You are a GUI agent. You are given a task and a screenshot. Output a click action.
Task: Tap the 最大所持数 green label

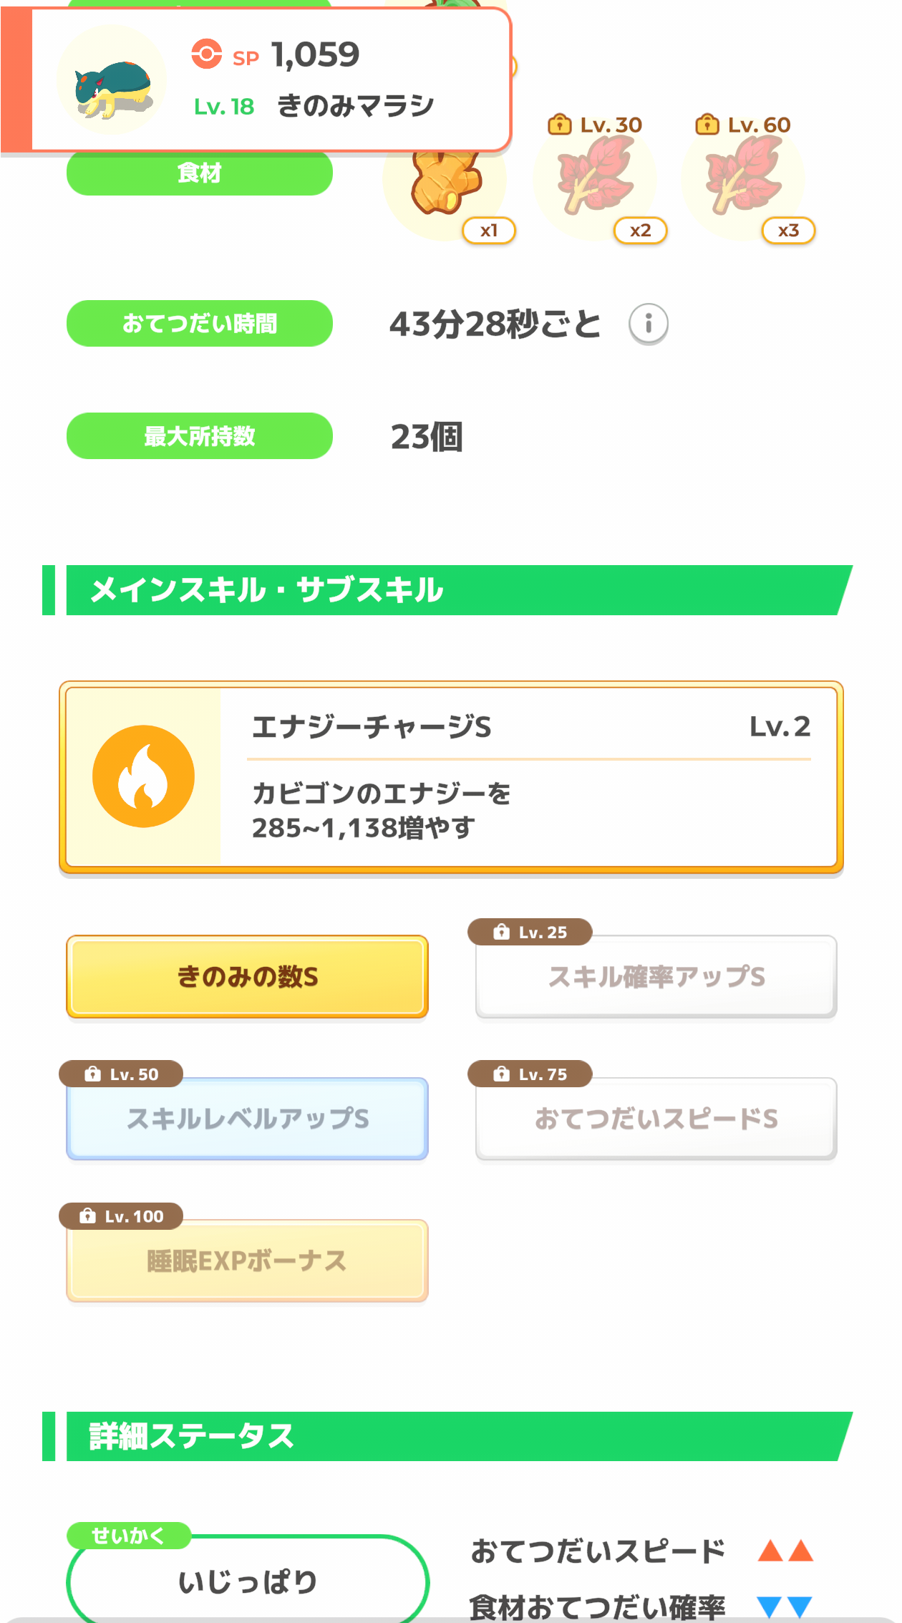point(200,435)
